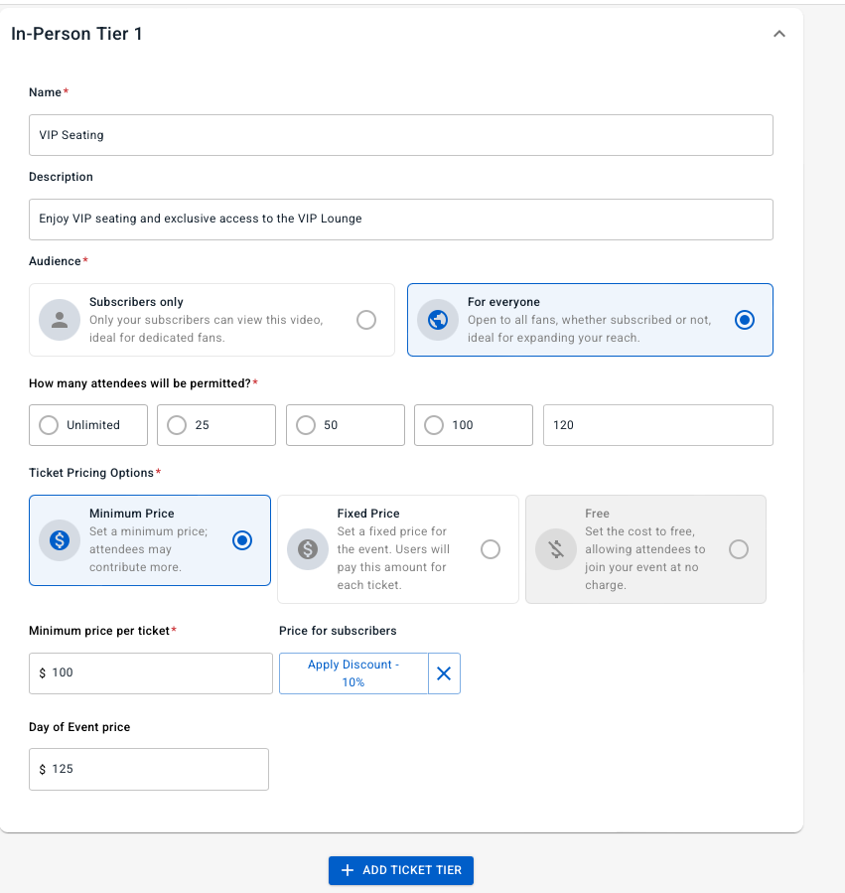The width and height of the screenshot is (845, 893).
Task: Collapse the In-Person Tier 1 section chevron
Action: point(778,34)
